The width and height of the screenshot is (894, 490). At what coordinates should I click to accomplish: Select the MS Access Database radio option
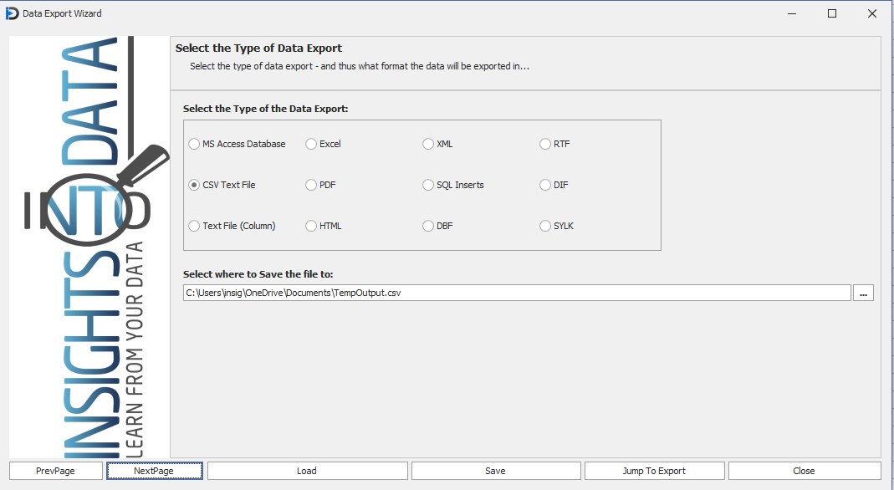pos(195,144)
